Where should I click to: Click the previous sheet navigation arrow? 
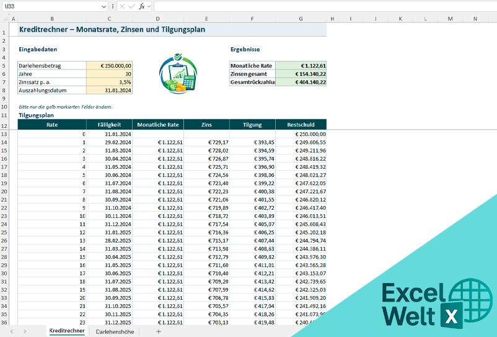point(12,331)
